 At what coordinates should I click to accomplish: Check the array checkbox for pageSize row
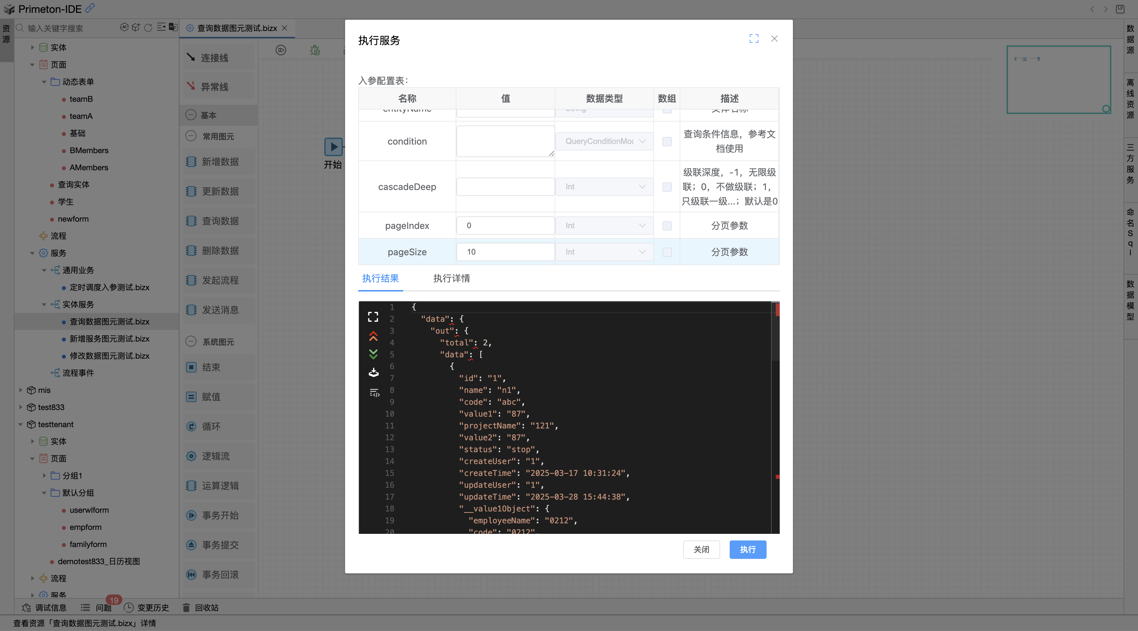click(x=666, y=252)
